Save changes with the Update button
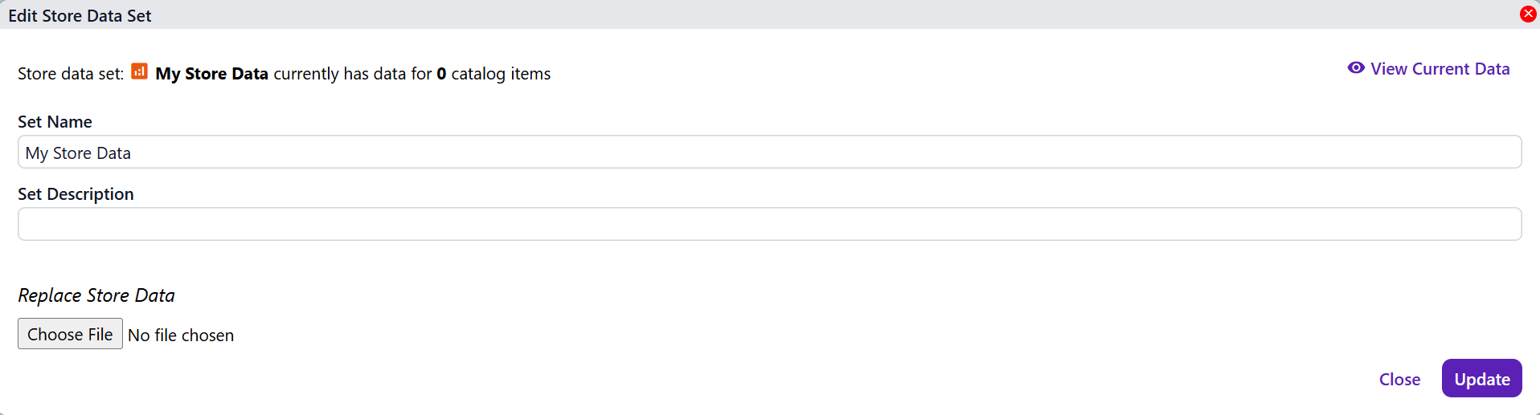 tap(1481, 379)
